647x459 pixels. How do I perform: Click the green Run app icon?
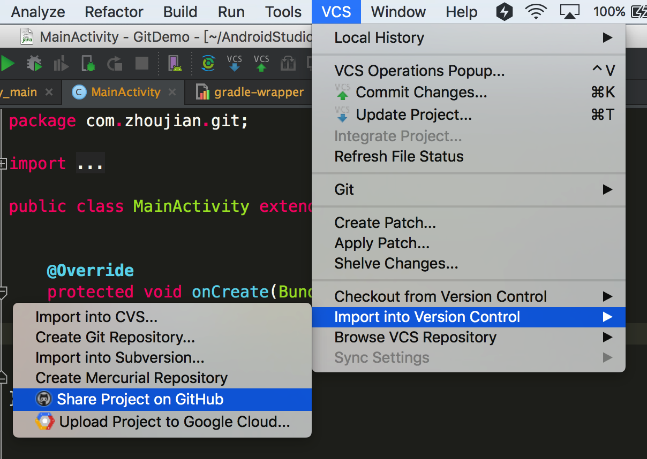(7, 64)
